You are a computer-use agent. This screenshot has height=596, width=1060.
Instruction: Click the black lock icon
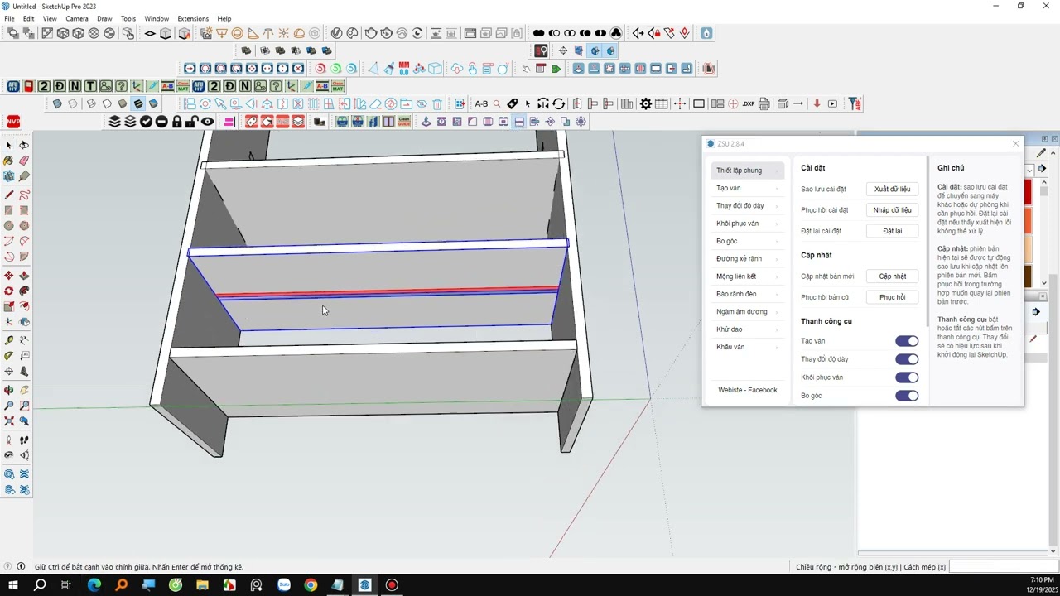[177, 122]
